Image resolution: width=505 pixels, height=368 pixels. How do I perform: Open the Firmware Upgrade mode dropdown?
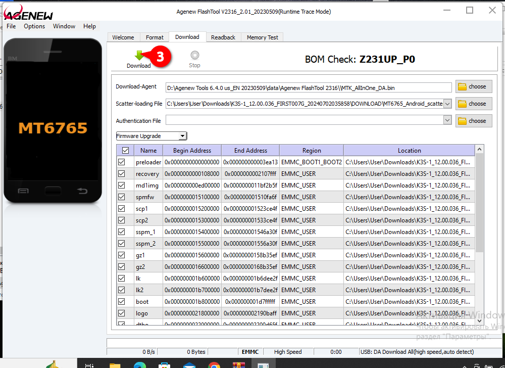(x=151, y=136)
